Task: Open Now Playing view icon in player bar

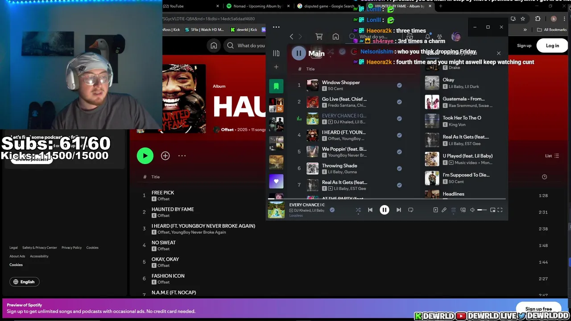Action: 435,210
